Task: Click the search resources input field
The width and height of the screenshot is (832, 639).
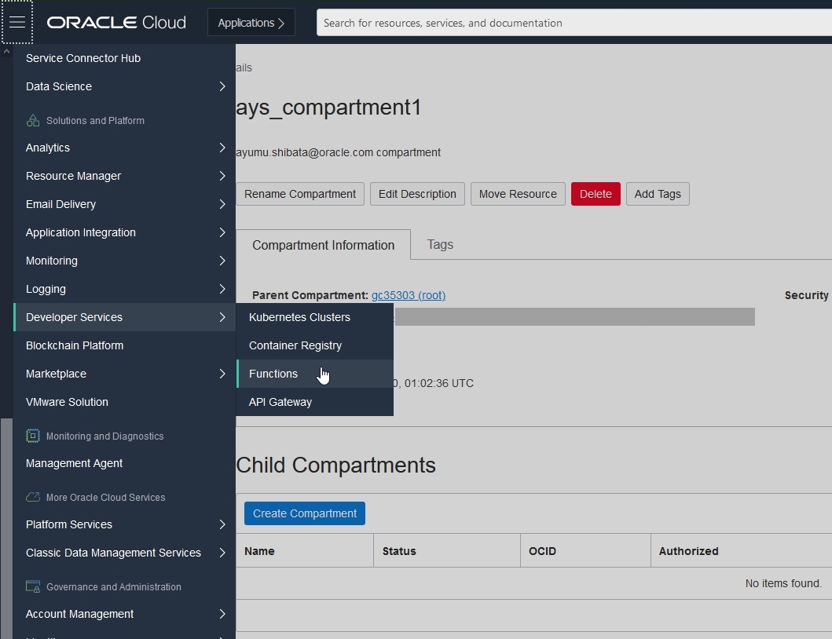Action: (574, 23)
